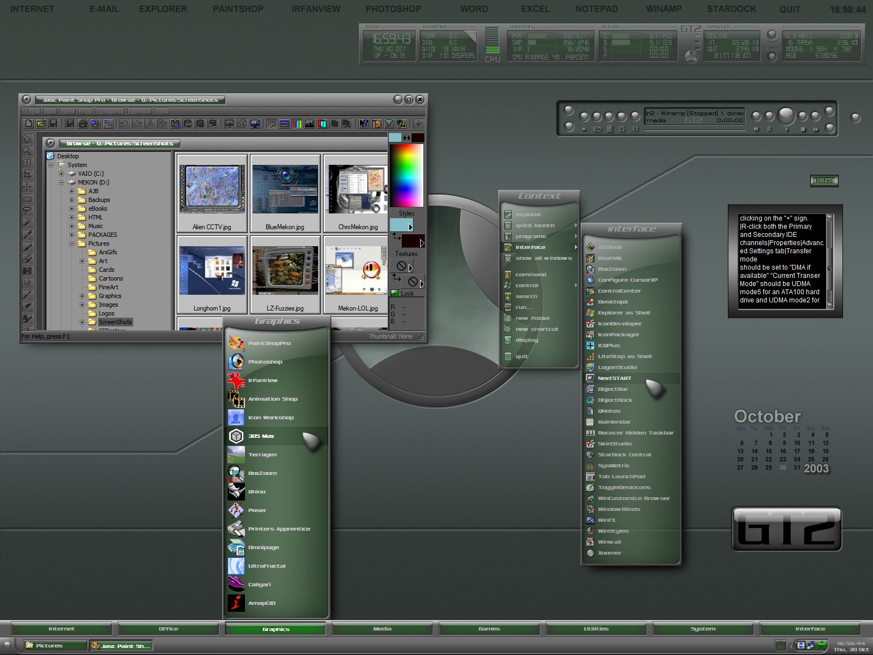Click the Copy icon in Paint Shop Pro toolbar
873x655 pixels.
[163, 124]
